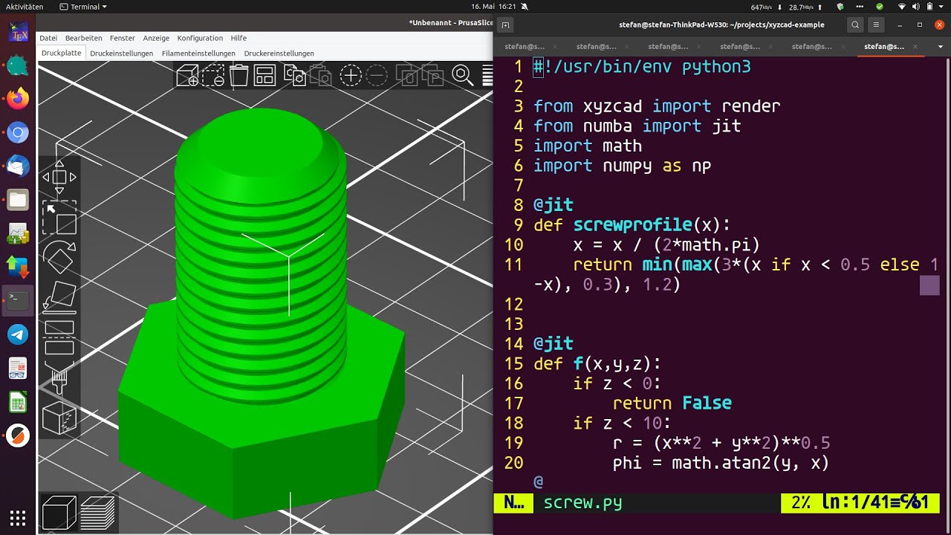Screen dimensions: 951x535
Task: Open LibreOffice Calc from the dock
Action: coord(18,403)
